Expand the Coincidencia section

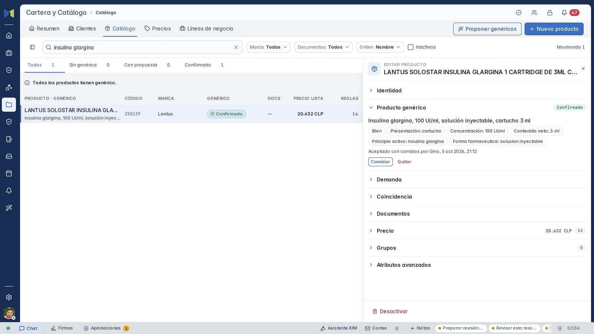click(477, 197)
